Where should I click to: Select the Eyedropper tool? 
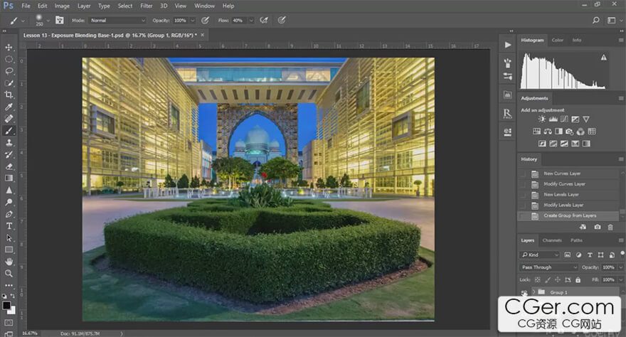click(x=9, y=107)
